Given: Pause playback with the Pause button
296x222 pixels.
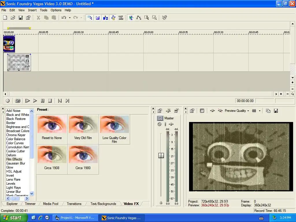Looking at the screenshot, I should (43, 101).
